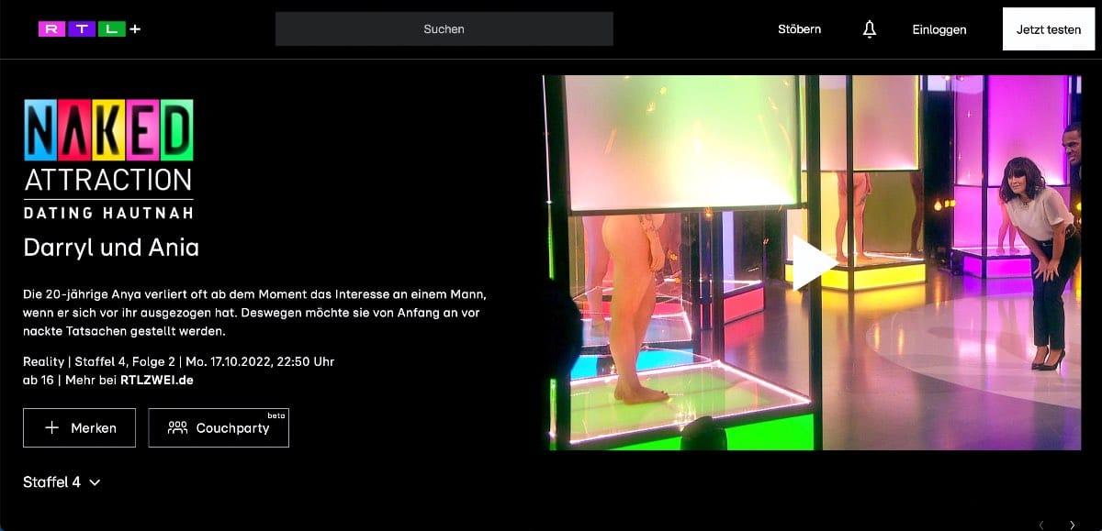Click the Jetzt testen button
Screen dimensions: 1102x531
(x=1048, y=29)
